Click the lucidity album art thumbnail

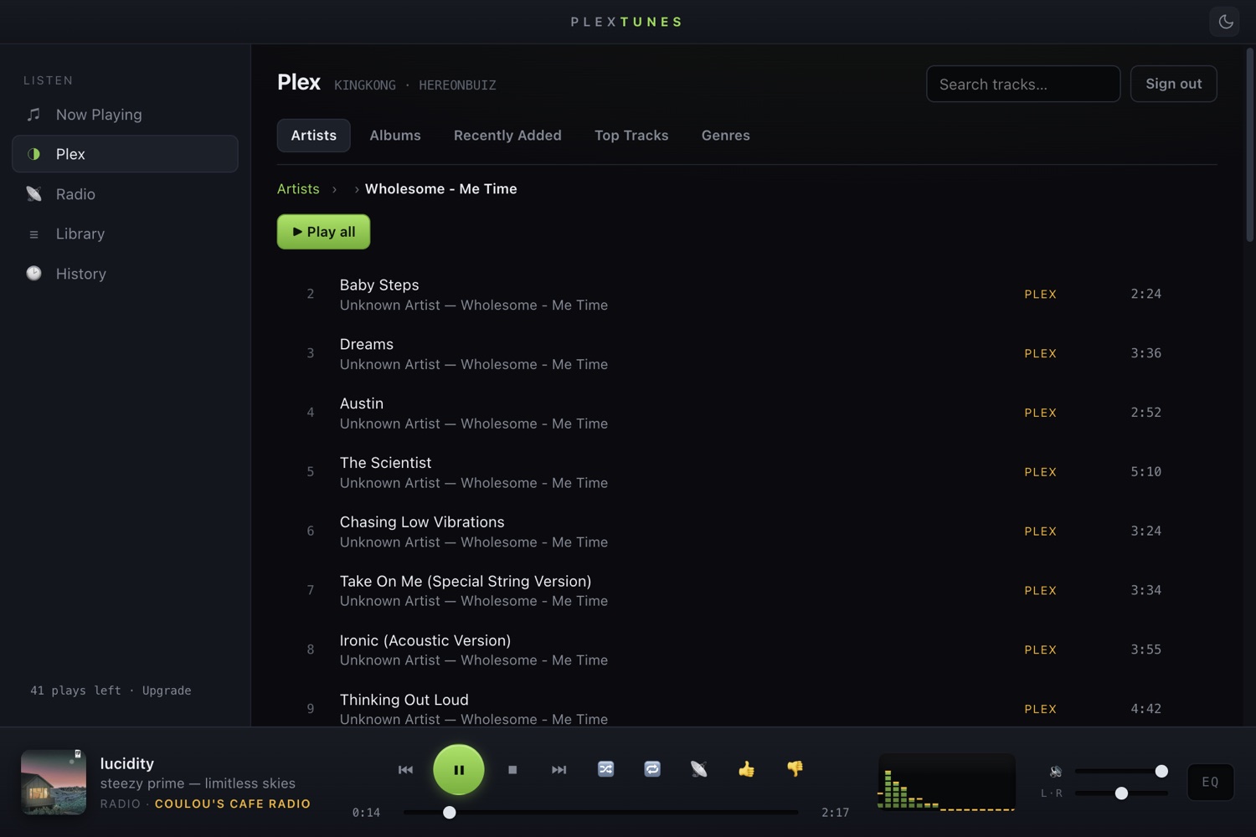(54, 782)
